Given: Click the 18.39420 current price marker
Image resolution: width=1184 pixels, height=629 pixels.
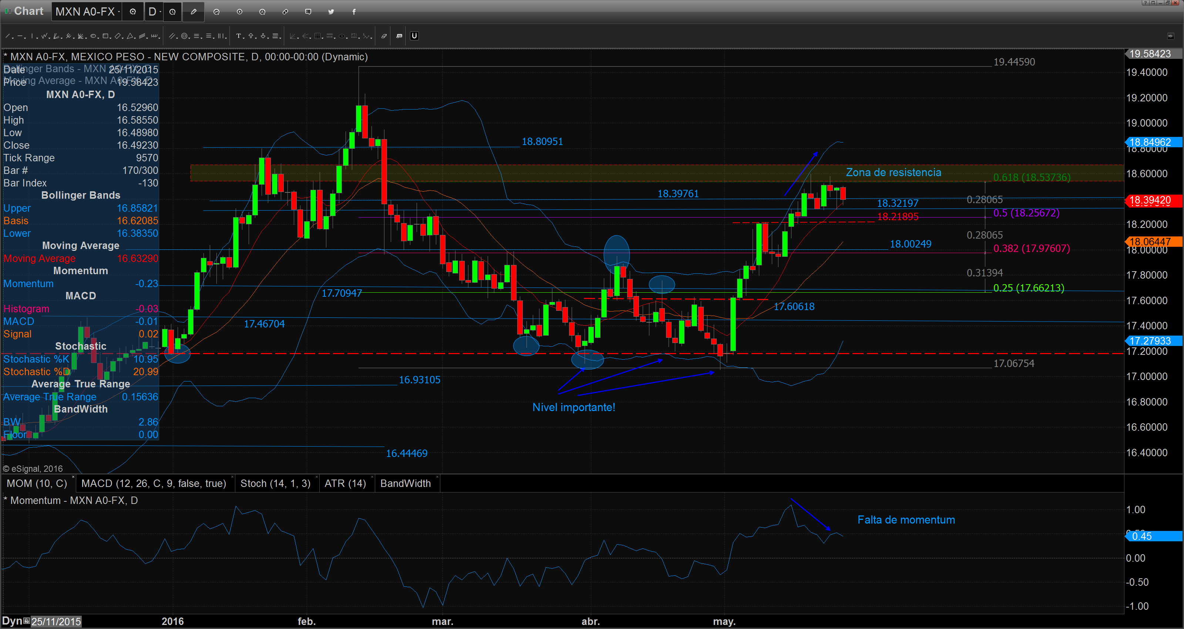Looking at the screenshot, I should [1154, 200].
